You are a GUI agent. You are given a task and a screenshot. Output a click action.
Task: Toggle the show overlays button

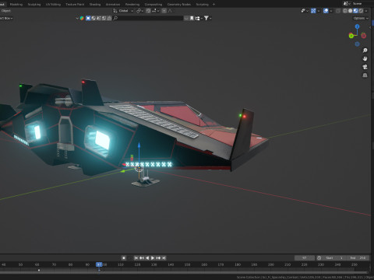click(x=326, y=11)
